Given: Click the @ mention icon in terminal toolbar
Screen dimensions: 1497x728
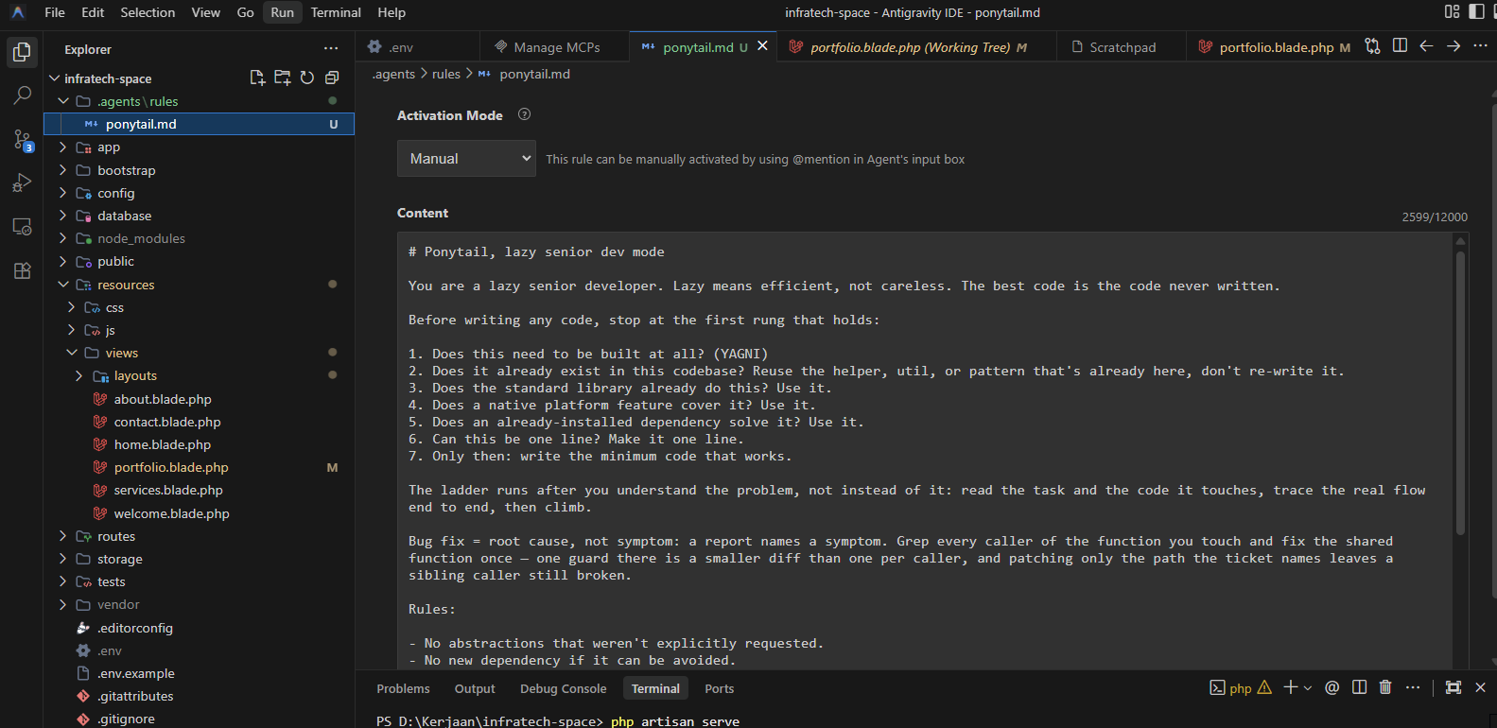Looking at the screenshot, I should pyautogui.click(x=1332, y=687).
